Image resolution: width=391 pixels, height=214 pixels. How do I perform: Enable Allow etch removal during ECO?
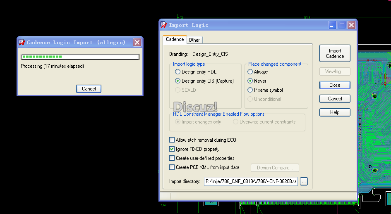pyautogui.click(x=202, y=140)
